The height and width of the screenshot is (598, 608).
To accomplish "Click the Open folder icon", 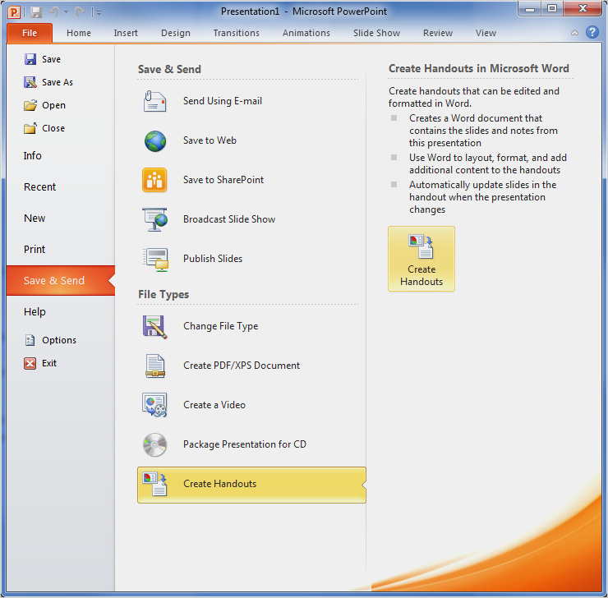I will pyautogui.click(x=30, y=105).
